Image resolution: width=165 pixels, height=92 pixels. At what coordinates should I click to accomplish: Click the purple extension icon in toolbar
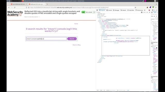coord(150,7)
